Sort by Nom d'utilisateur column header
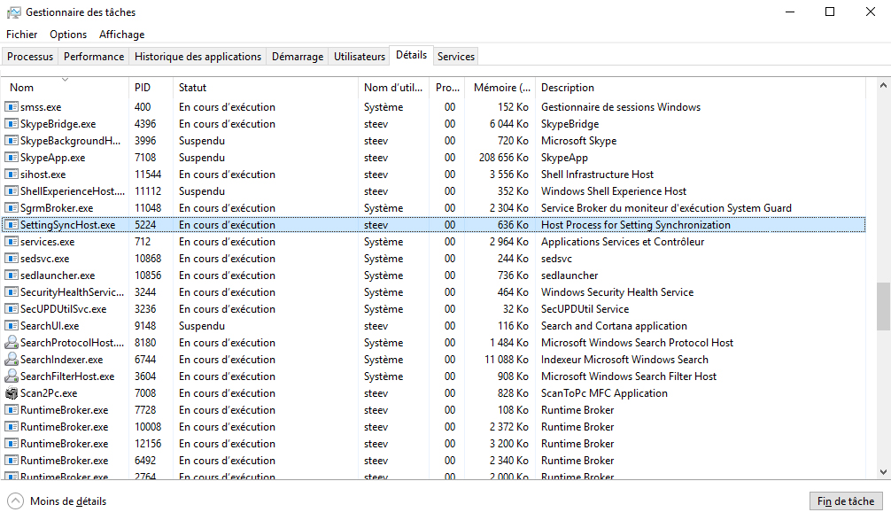 (x=393, y=88)
